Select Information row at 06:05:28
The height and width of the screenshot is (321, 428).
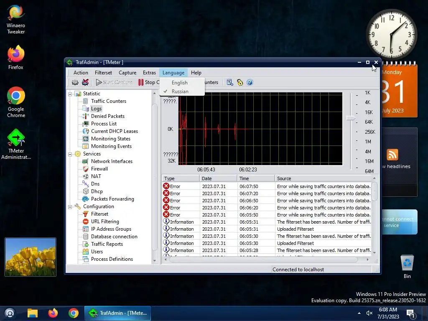coord(267,250)
